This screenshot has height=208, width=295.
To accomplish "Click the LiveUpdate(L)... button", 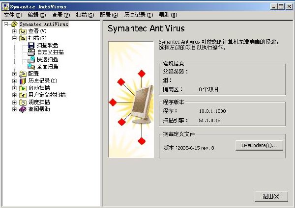I will 259,146.
